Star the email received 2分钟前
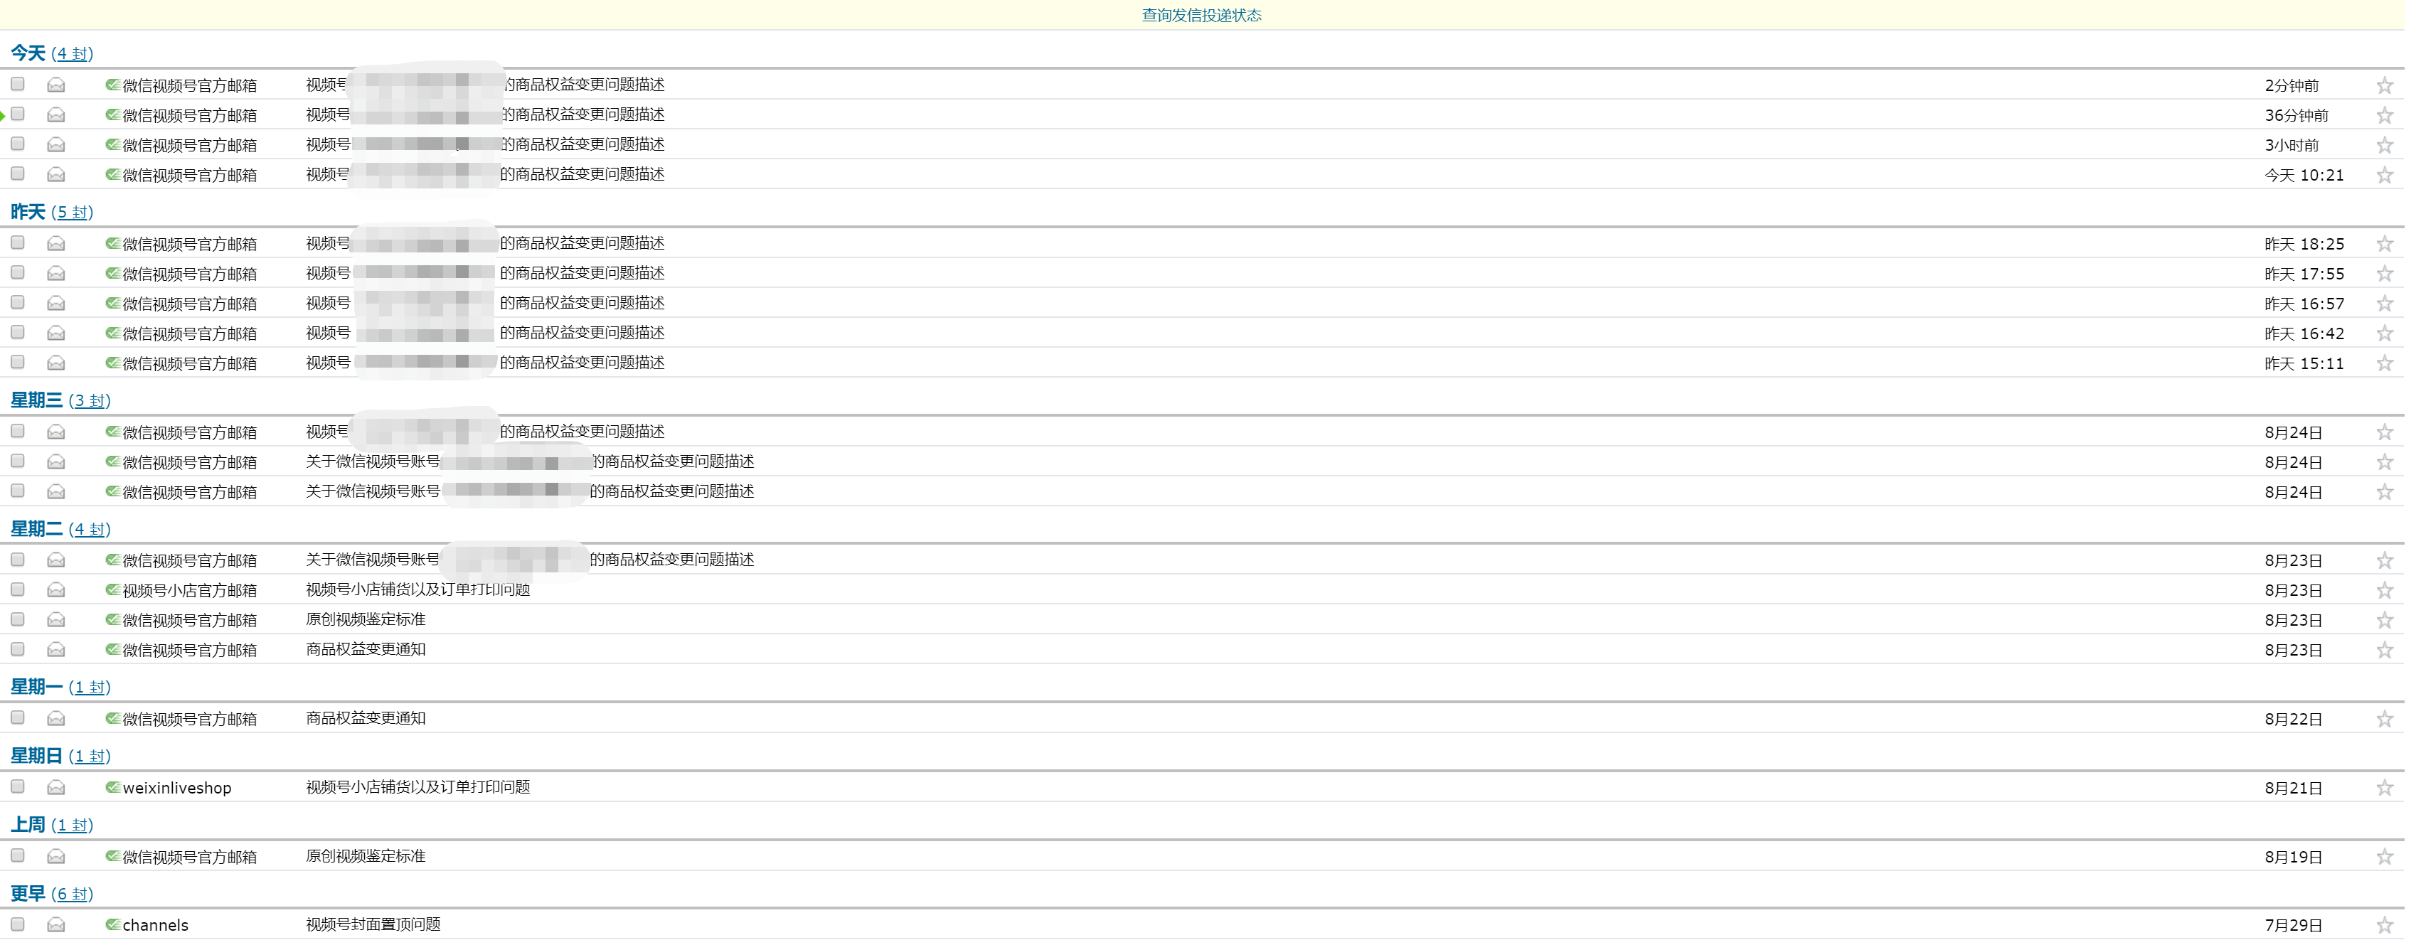The image size is (2411, 940). [x=2390, y=86]
